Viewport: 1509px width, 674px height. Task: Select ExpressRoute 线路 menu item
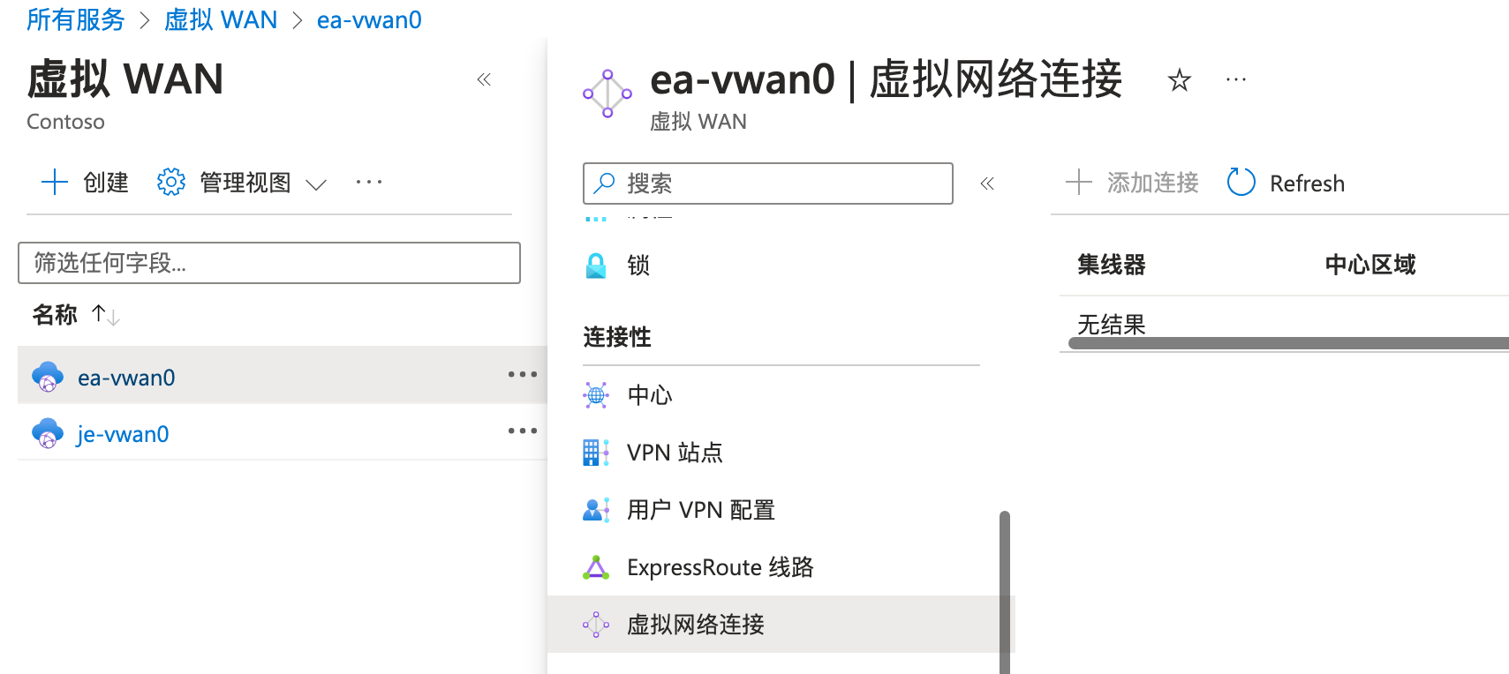click(x=698, y=567)
